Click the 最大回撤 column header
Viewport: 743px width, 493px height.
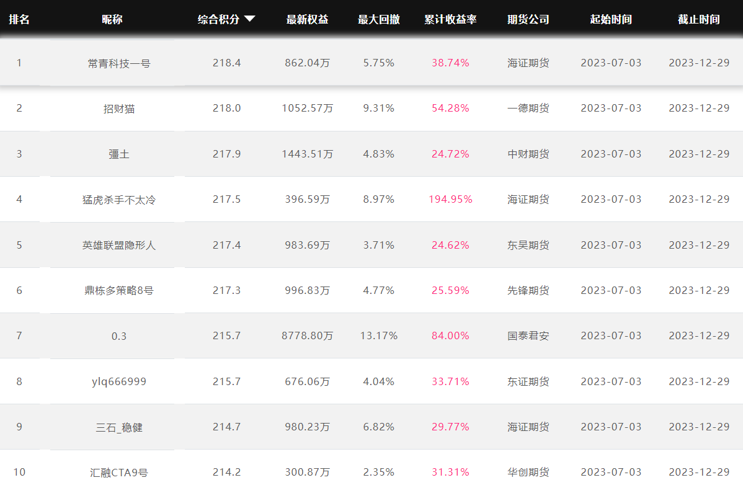(x=378, y=19)
